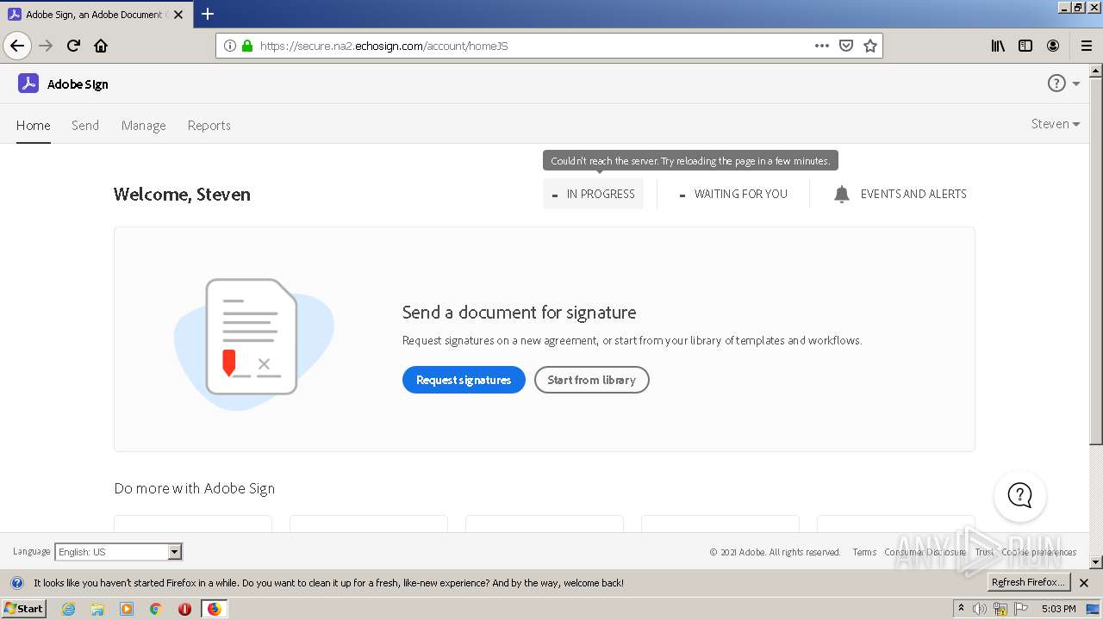Go to the browser home page icon
Viewport: 1103px width, 620px height.
(101, 46)
